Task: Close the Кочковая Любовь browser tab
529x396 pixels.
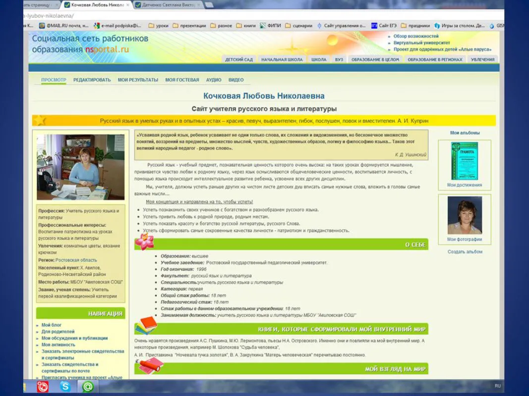Action: [x=128, y=5]
